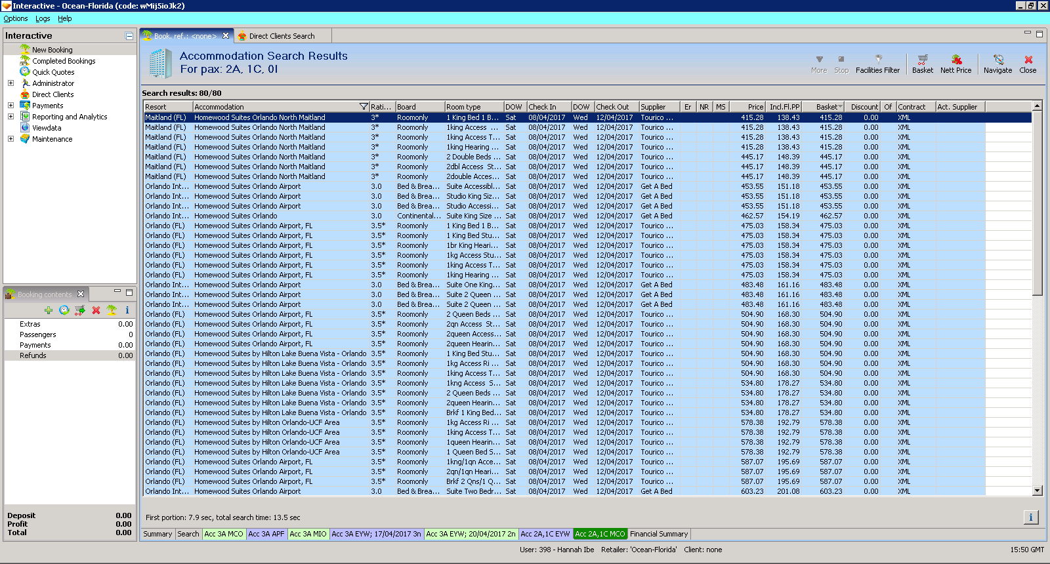Click the cart with arrow icon in Booking contents

click(x=80, y=310)
